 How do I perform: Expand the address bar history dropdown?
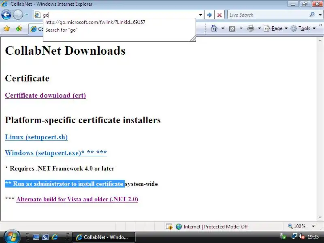click(x=200, y=15)
